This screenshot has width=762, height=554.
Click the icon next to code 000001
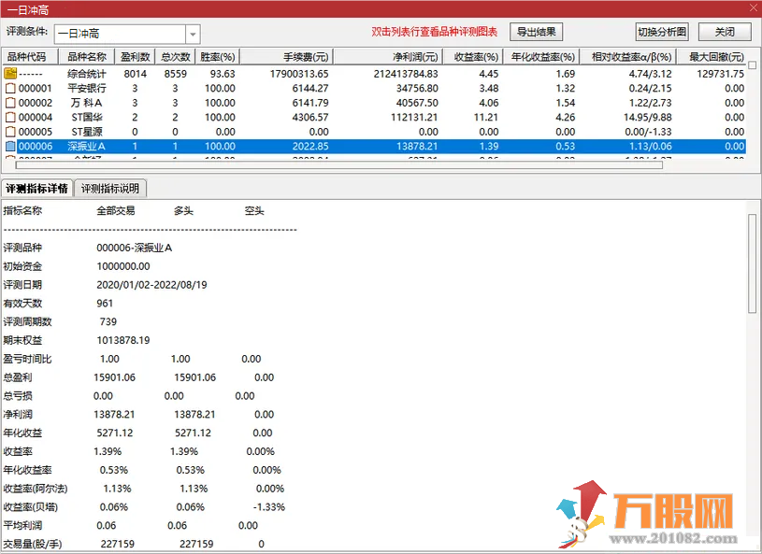click(x=11, y=88)
